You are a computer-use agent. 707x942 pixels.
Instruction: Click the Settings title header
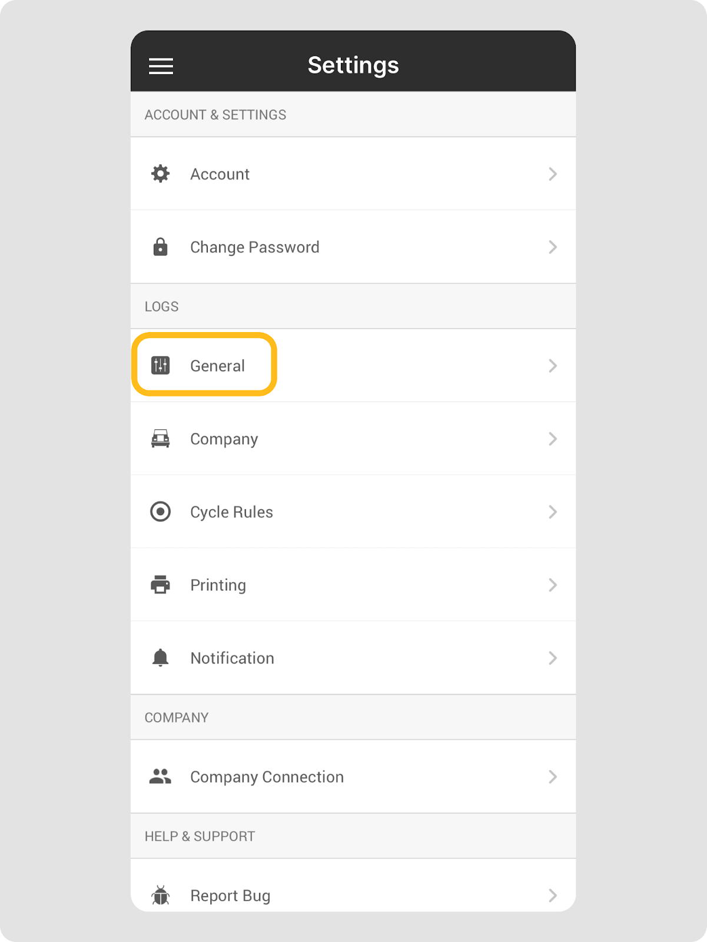coord(353,65)
